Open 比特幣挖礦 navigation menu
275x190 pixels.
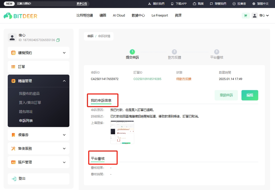click(x=85, y=15)
